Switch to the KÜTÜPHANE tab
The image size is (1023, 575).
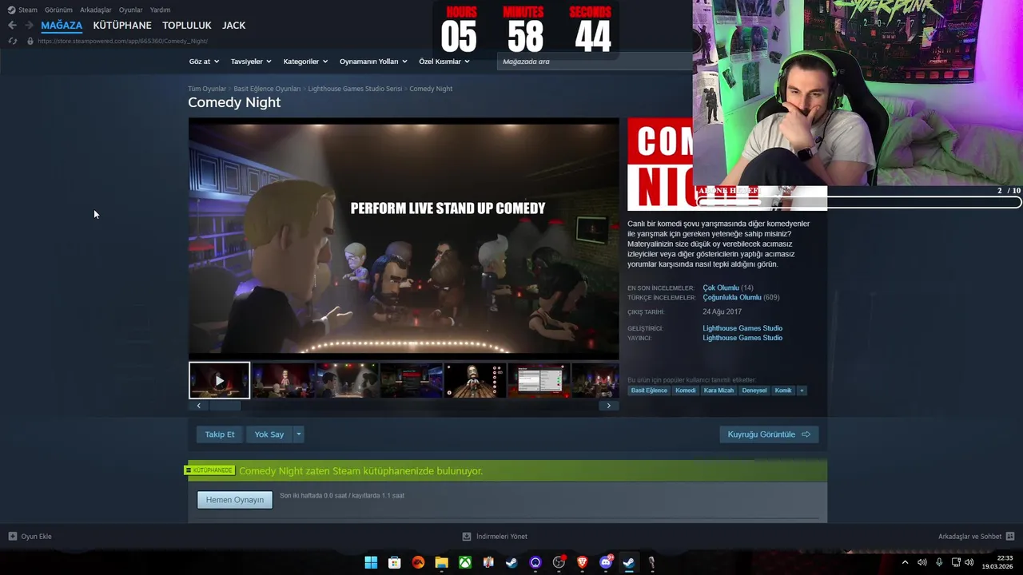tap(122, 26)
